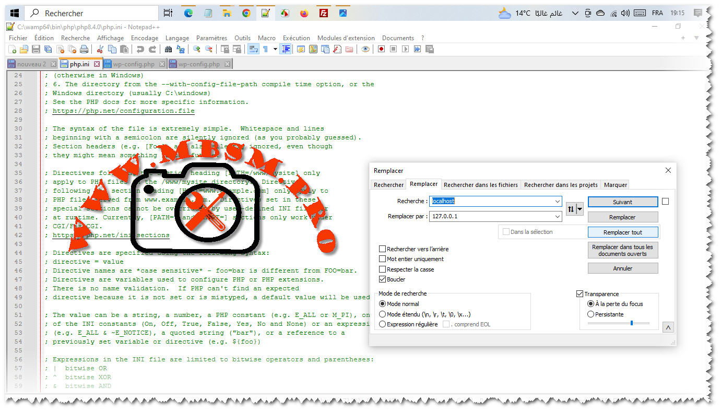This screenshot has height=412, width=721.
Task: Toggle the Word wrap toolbar icon
Action: point(253,49)
